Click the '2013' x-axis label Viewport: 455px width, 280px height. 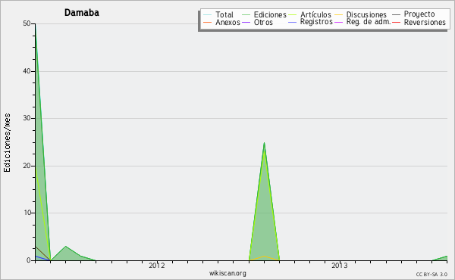(x=340, y=266)
